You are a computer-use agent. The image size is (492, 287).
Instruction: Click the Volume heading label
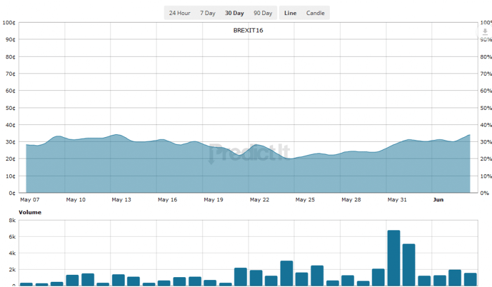pyautogui.click(x=30, y=212)
